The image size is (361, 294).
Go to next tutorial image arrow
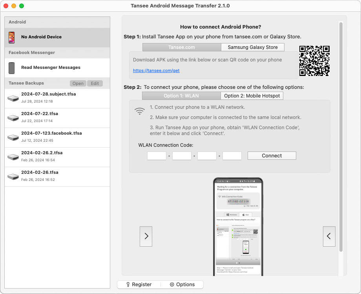tap(146, 236)
